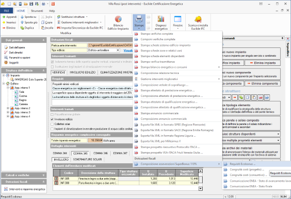Image resolution: width=291 pixels, height=199 pixels.
Task: Toggle Impianti di climatizzazione invernale checkbox
Action: [52, 129]
